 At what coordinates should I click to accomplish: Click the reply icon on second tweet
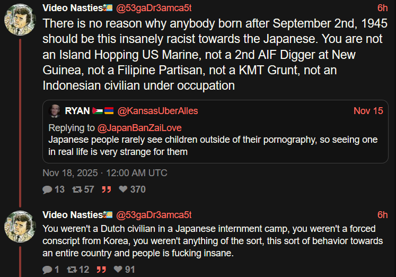tap(47, 270)
